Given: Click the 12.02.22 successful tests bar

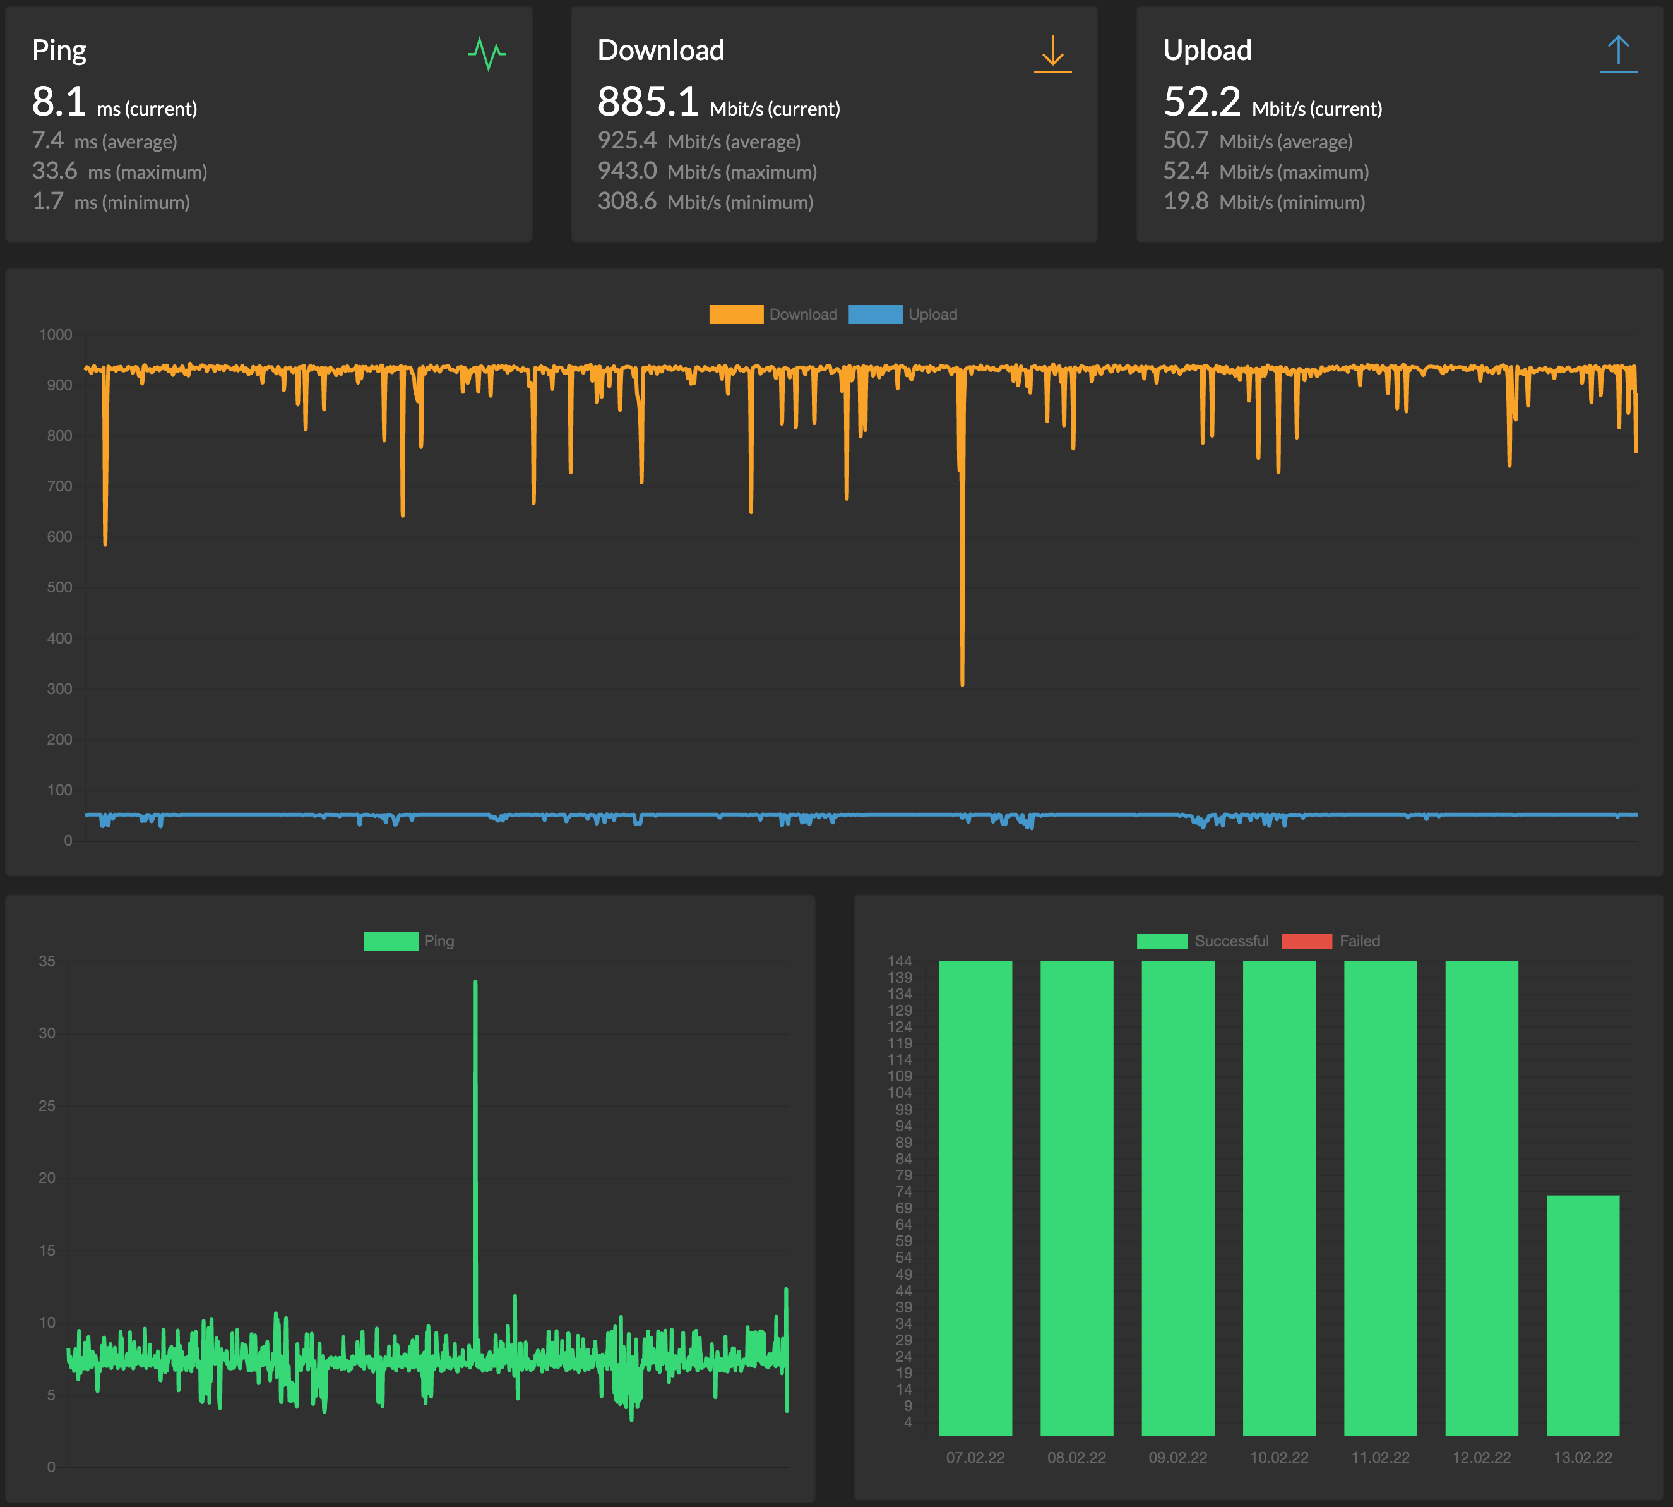Looking at the screenshot, I should click(1481, 1198).
